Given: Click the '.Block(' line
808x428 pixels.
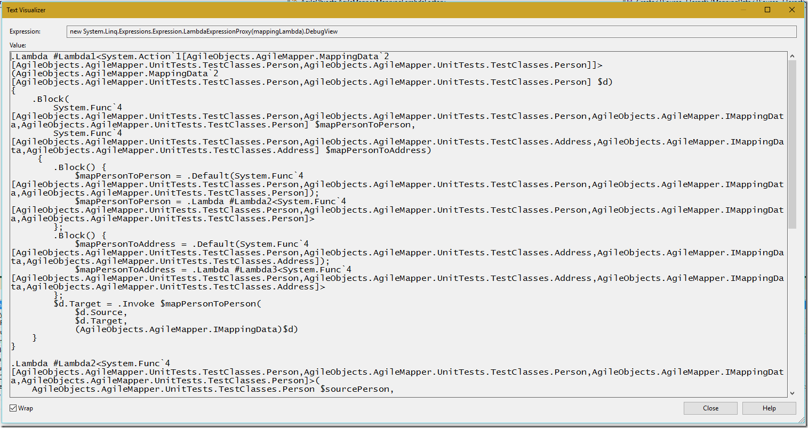Looking at the screenshot, I should tap(51, 99).
